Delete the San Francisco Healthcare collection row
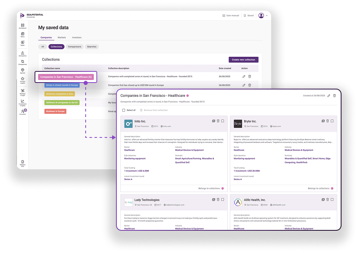Screen dimensions: 358x253 [x=250, y=76]
